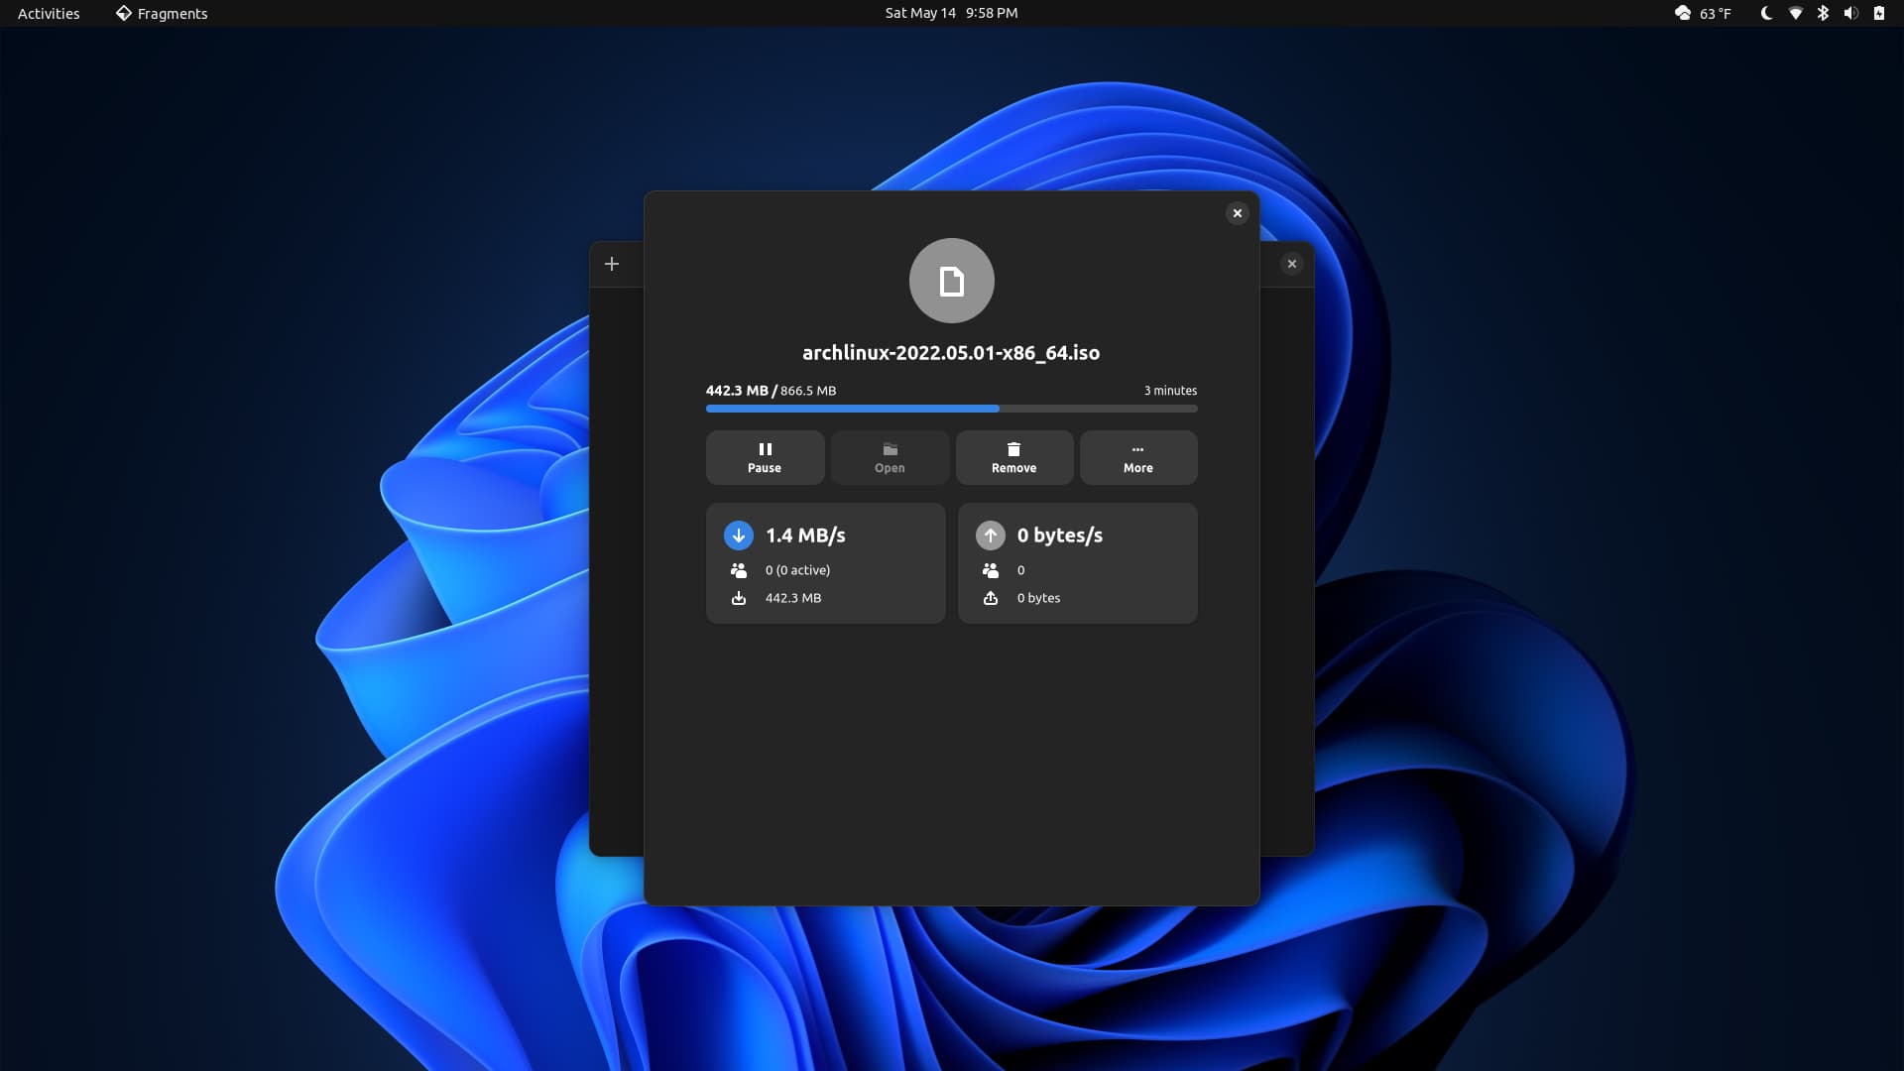Open the Activities overview

49,13
